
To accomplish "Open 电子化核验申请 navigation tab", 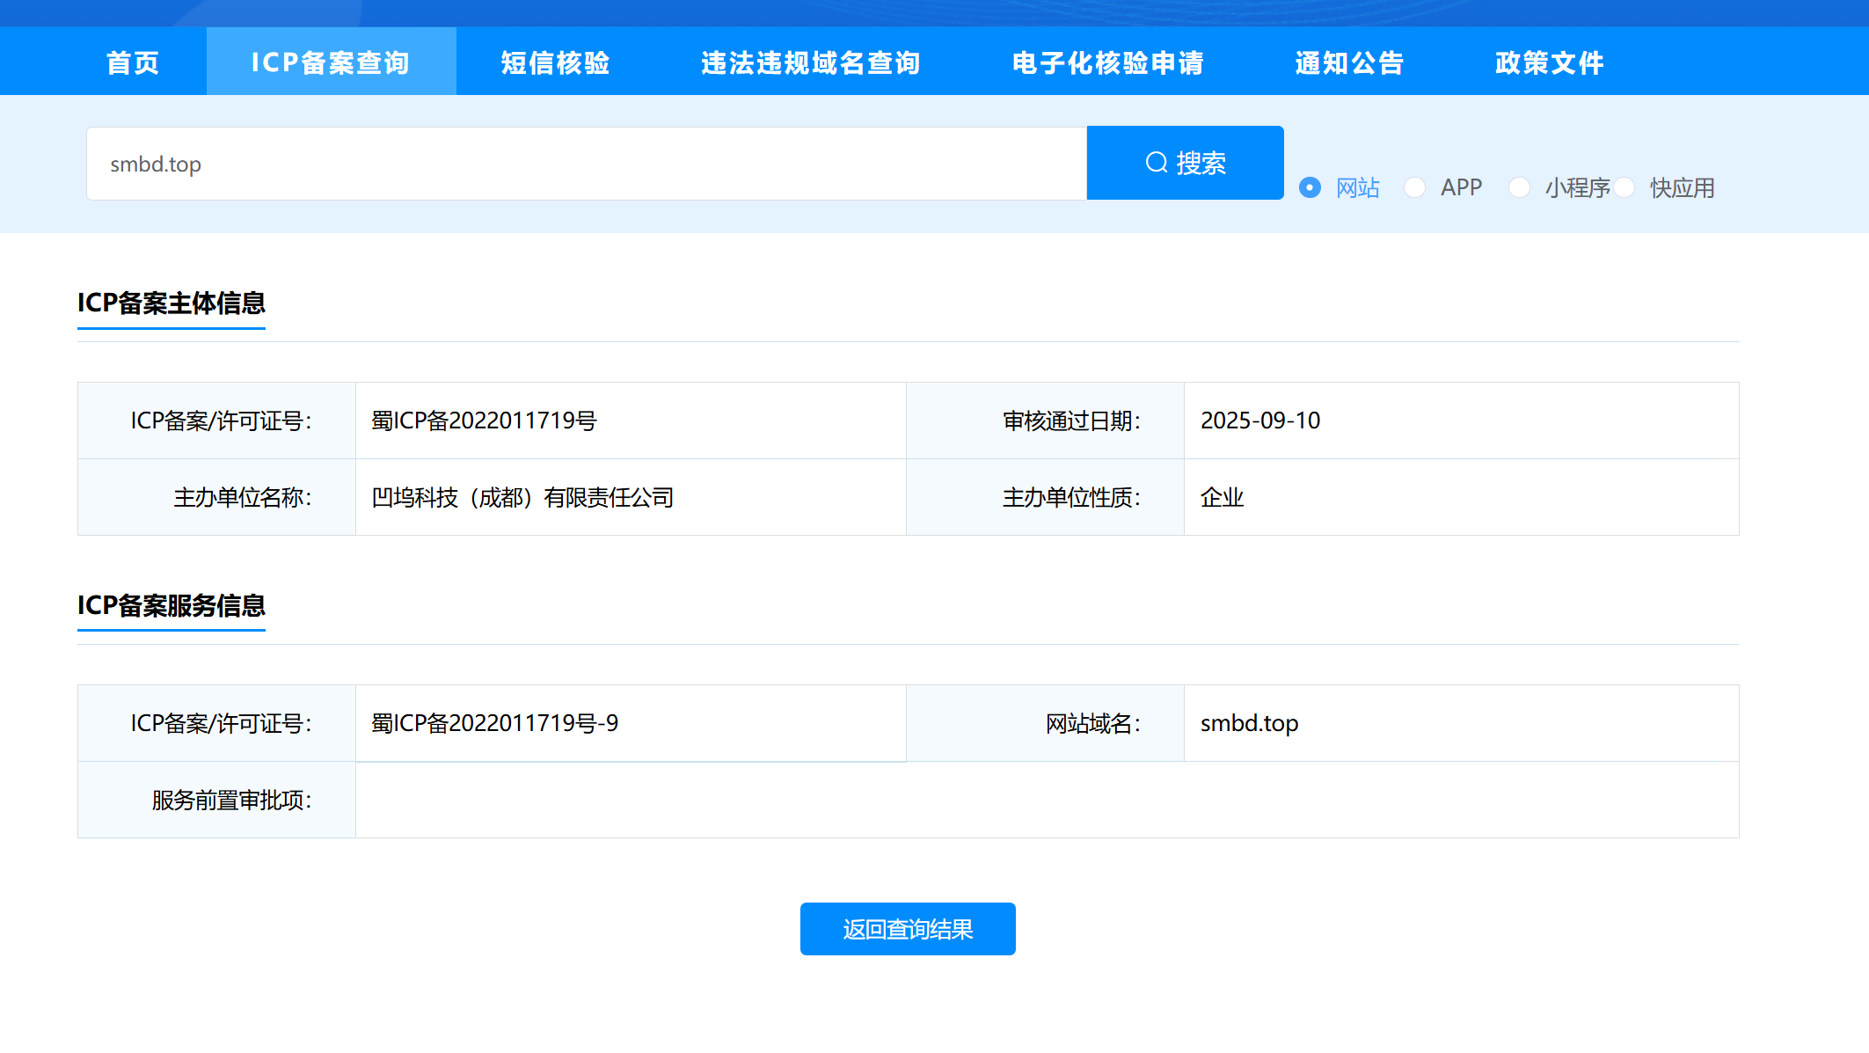I will [1107, 62].
